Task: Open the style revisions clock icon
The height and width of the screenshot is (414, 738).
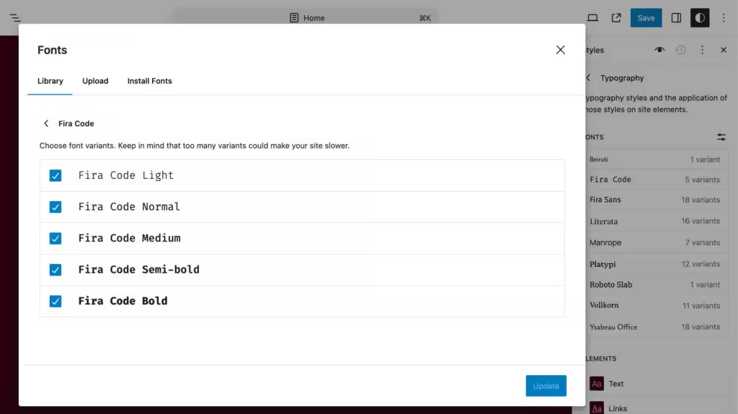Action: pyautogui.click(x=680, y=50)
